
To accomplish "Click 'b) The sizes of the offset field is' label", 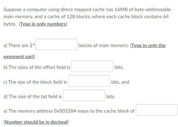I will 37,67.
